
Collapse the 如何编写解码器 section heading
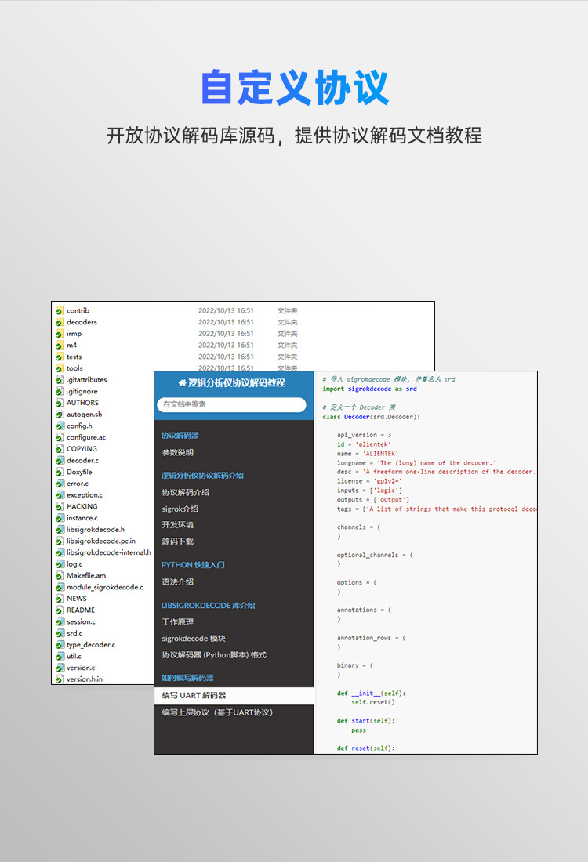pos(187,678)
